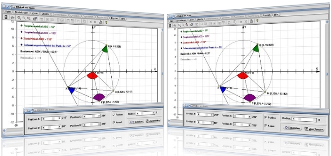Toggle the Punkte checkbox in the left control panel
The height and width of the screenshot is (156, 331).
(114, 115)
